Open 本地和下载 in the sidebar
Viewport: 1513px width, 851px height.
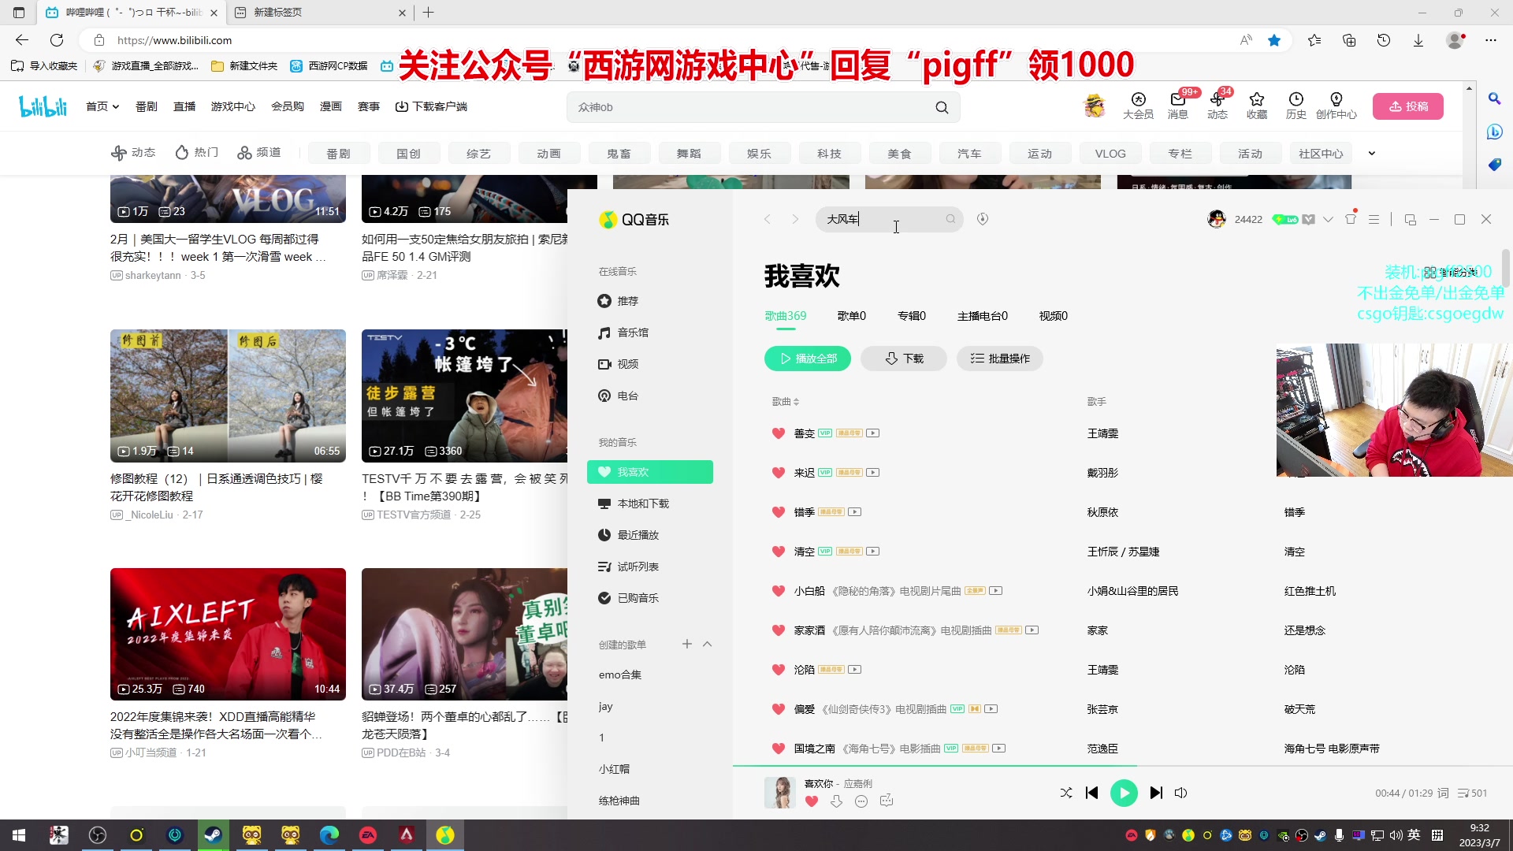(x=642, y=504)
